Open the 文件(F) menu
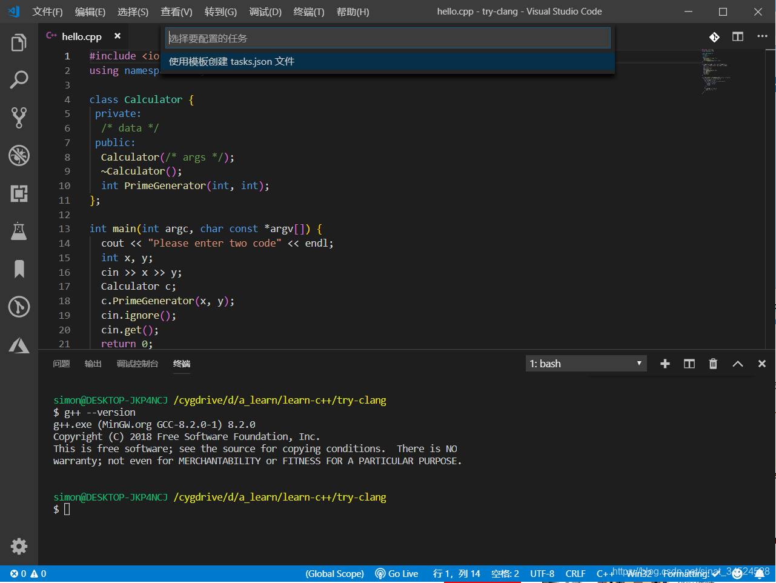The height and width of the screenshot is (583, 776). 47,12
